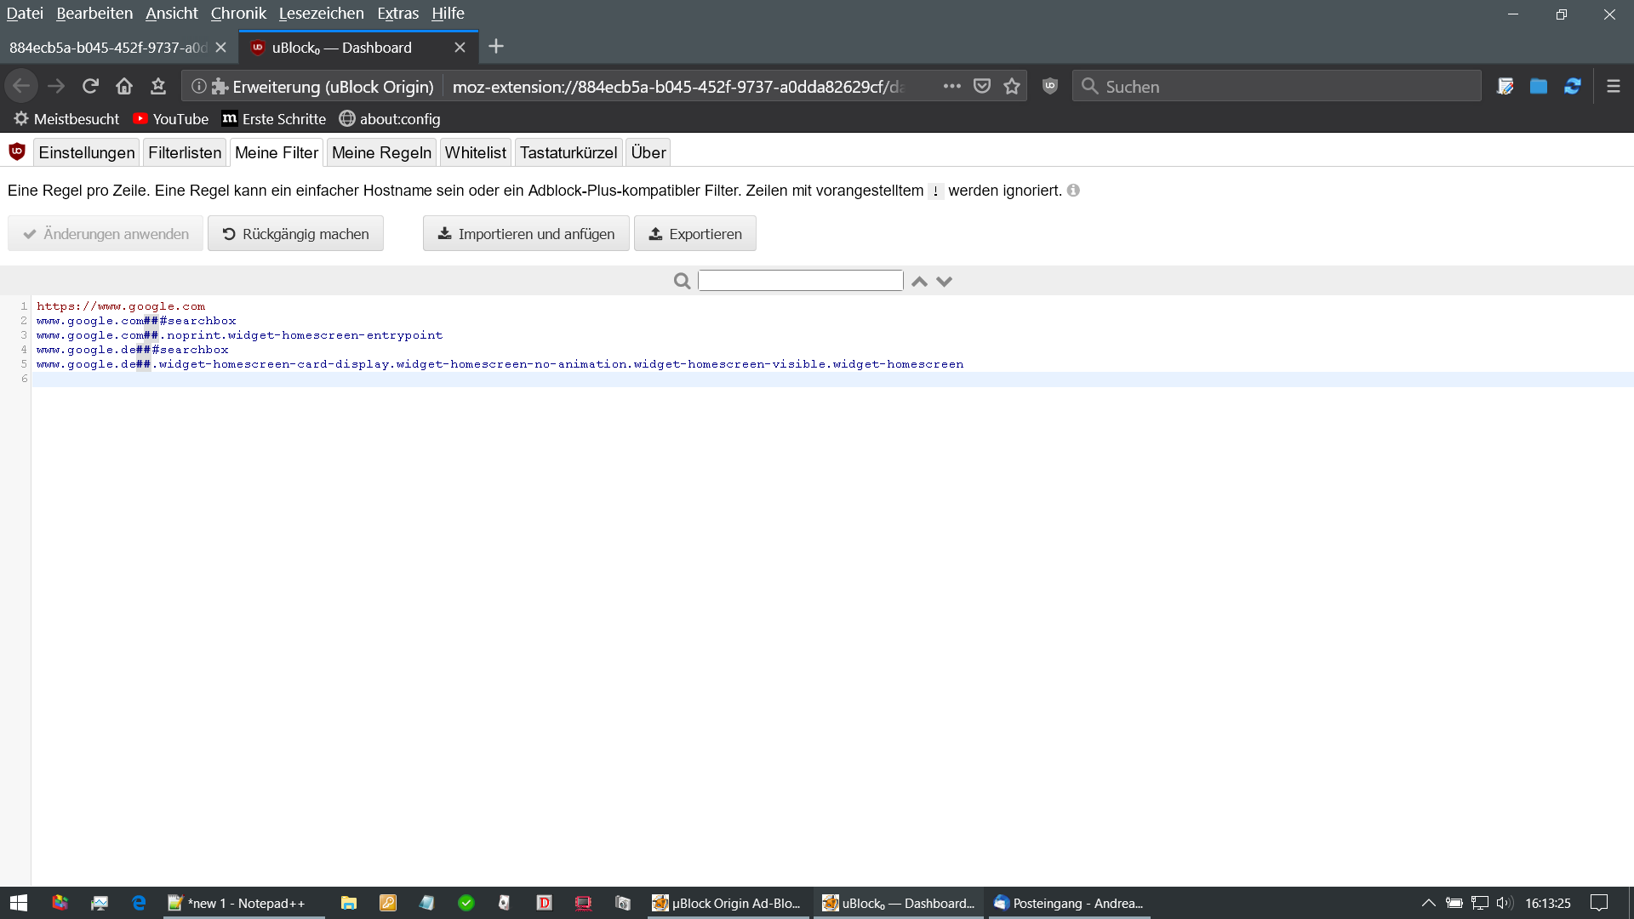
Task: Click Importieren und anfügen button
Action: point(526,233)
